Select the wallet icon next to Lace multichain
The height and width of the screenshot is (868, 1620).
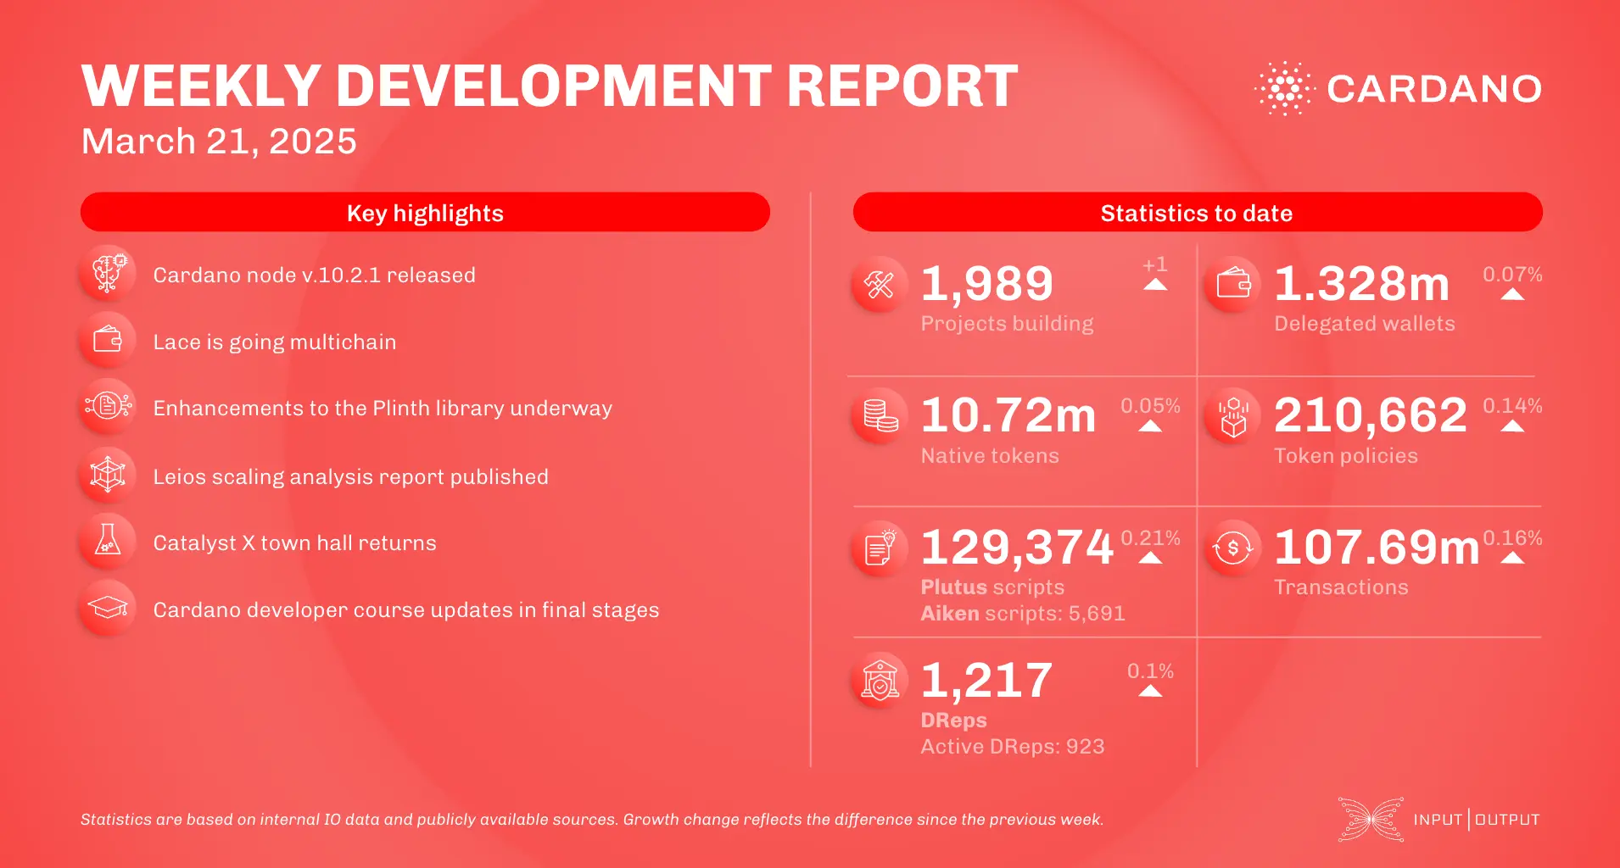[x=107, y=339]
